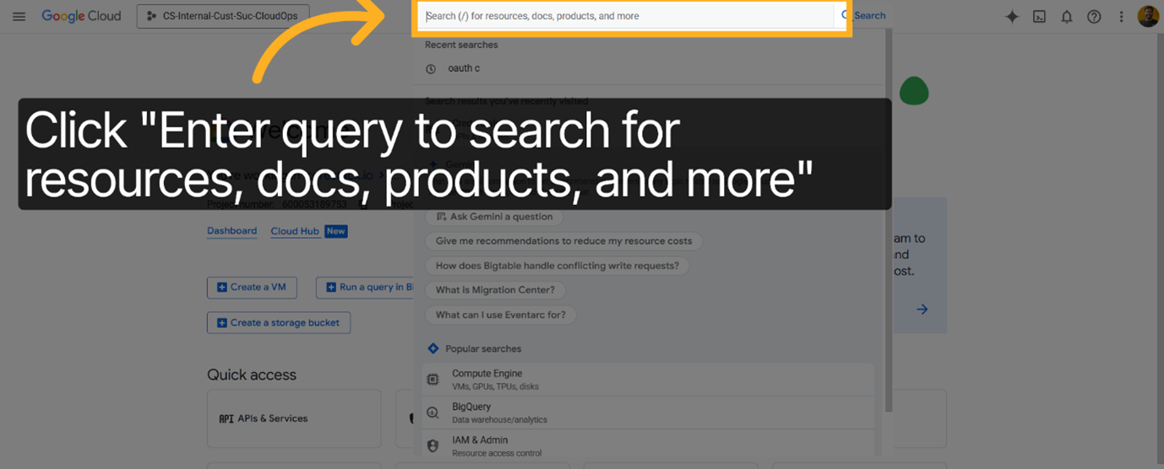Switch to the Dashboard tab
Screen dimensions: 1164x469
point(231,231)
